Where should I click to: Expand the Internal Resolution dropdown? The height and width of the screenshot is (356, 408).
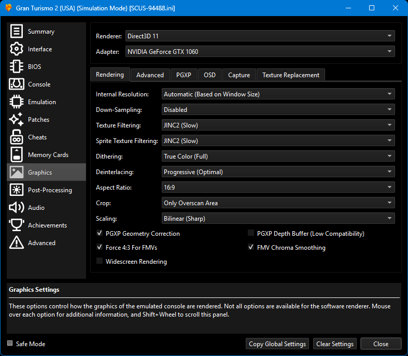point(278,94)
